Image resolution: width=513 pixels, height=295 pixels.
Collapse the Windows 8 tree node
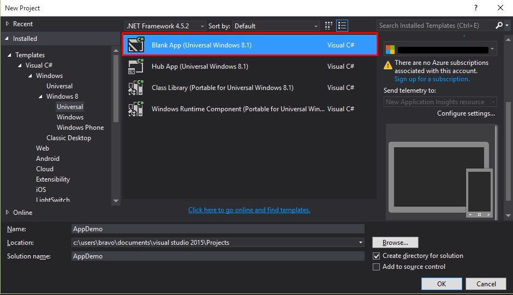tap(40, 97)
